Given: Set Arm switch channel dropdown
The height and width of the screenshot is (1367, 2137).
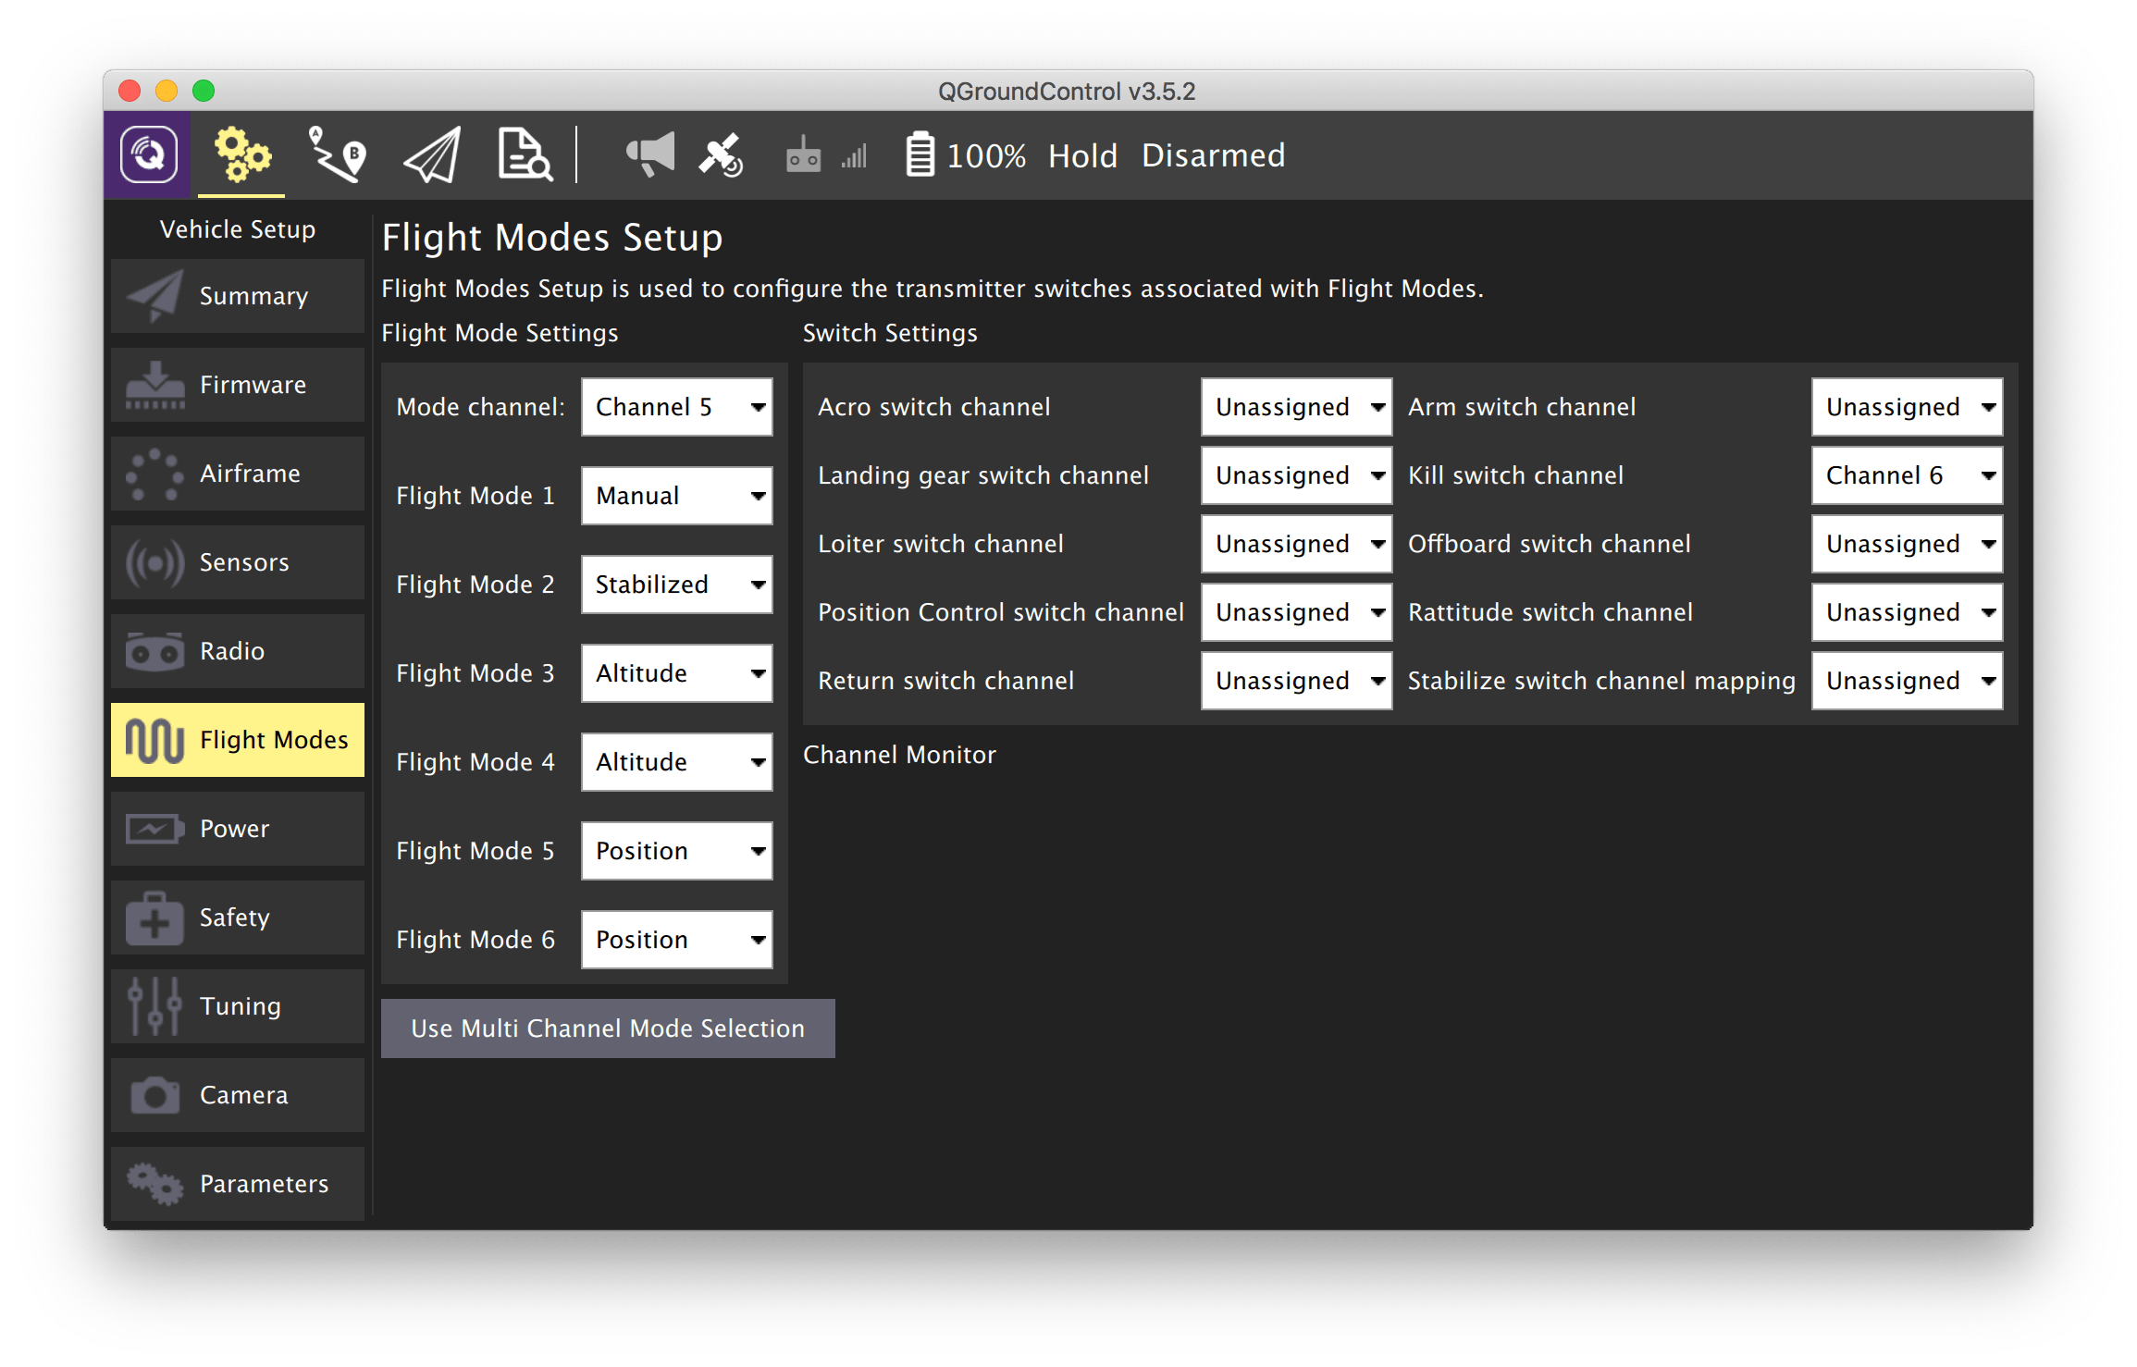Looking at the screenshot, I should coord(1908,407).
